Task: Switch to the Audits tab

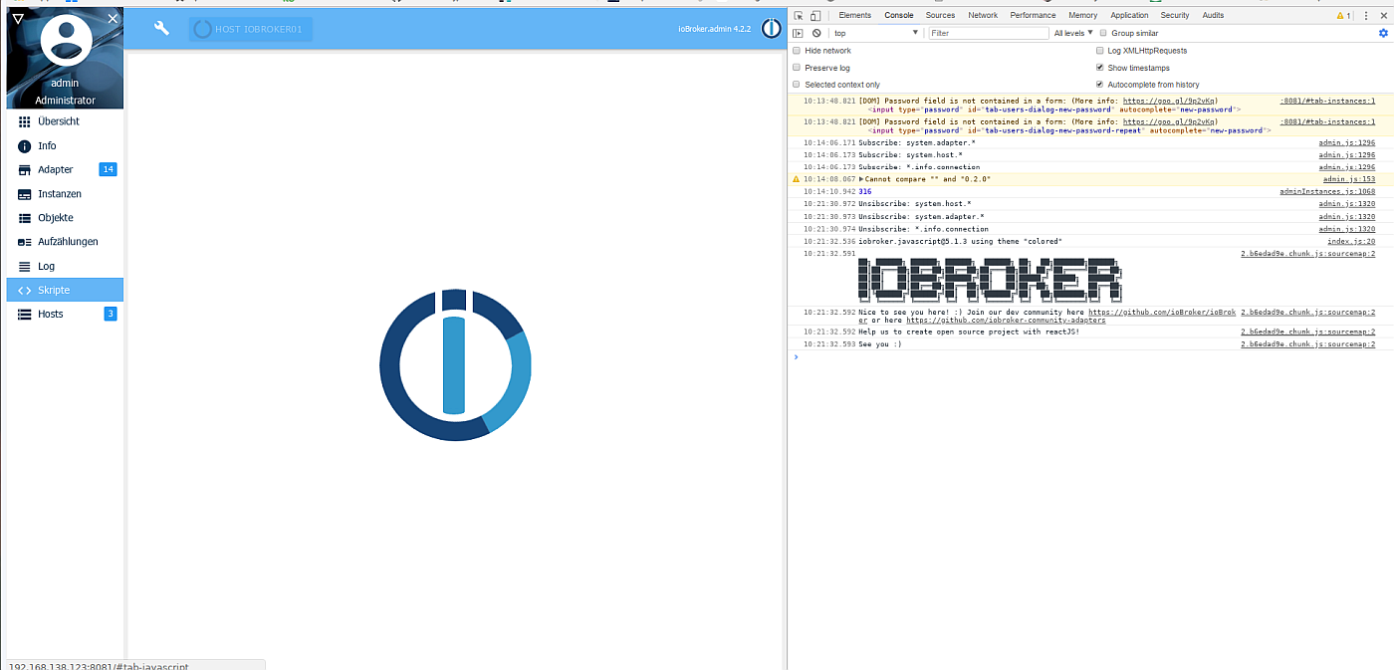Action: coord(1213,15)
